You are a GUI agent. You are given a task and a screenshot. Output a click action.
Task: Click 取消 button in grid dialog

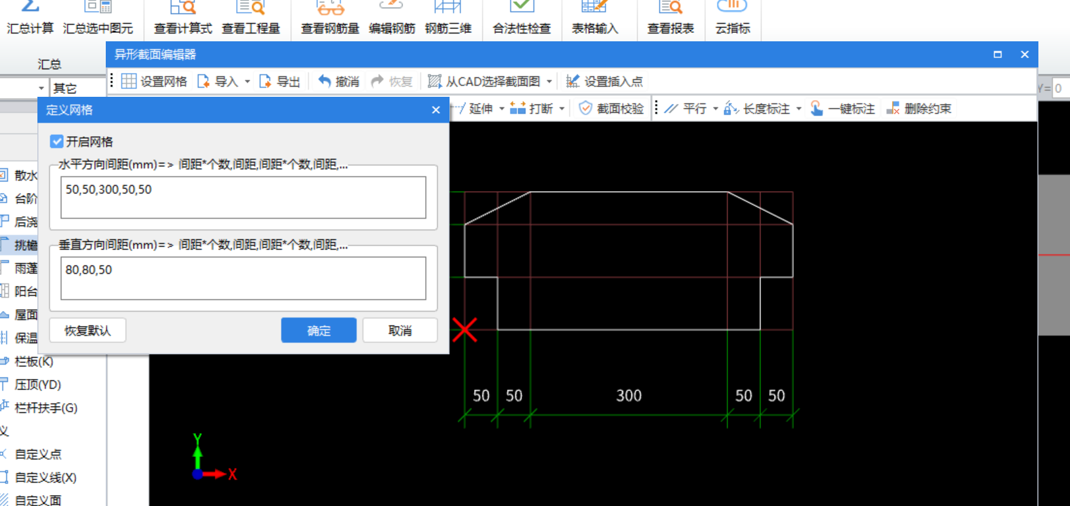tap(400, 330)
